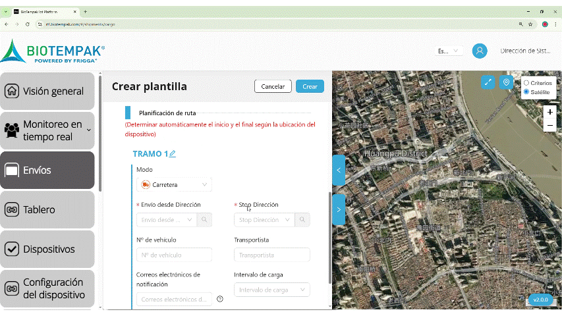
Task: Search Stop Dirección address
Action: [x=302, y=220]
